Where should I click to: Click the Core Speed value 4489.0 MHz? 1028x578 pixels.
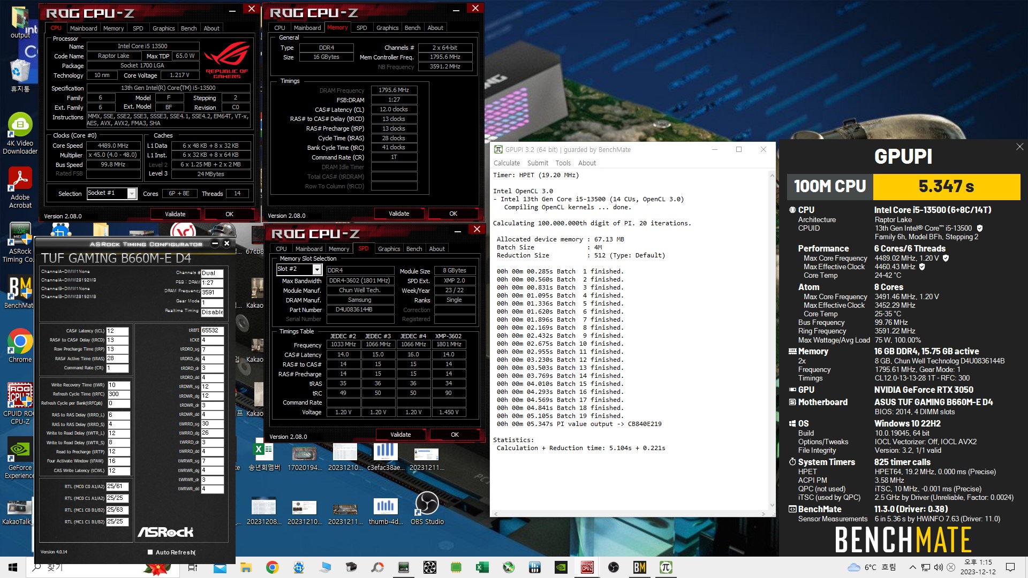click(x=113, y=146)
